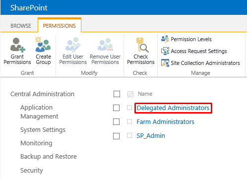Toggle small checkbox next to Farm Administrators
Screen dimensions: 247x179
point(129,121)
